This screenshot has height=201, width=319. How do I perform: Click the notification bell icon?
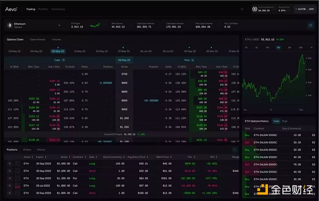click(242, 9)
